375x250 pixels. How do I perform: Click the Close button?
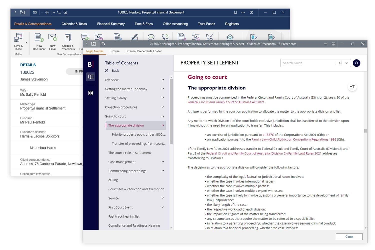pyautogui.click(x=349, y=236)
